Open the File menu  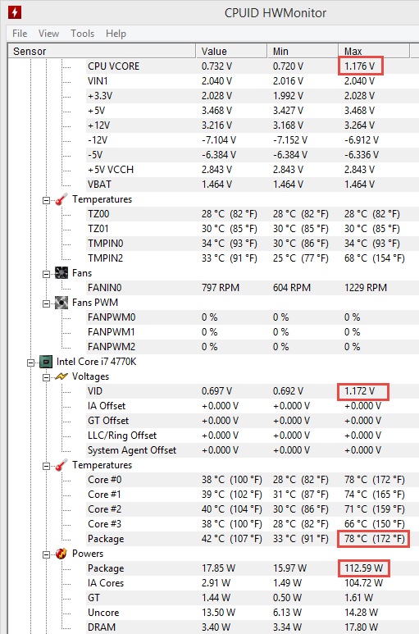pyautogui.click(x=20, y=34)
